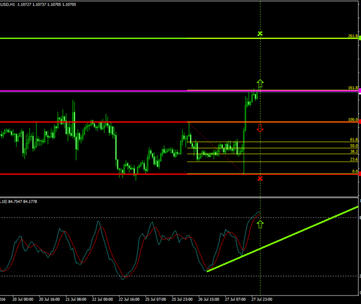The image size is (361, 304).
Task: Select the green up arrow on the price chart
Action: point(260,84)
